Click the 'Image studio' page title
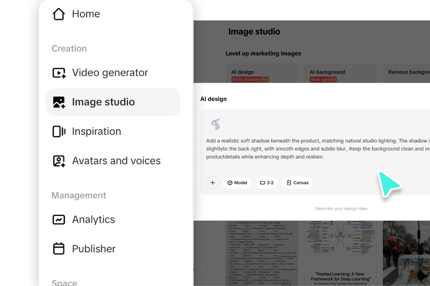430x286 pixels. [x=254, y=32]
